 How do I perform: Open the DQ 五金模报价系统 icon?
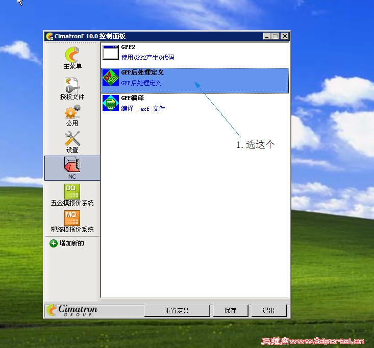72,191
